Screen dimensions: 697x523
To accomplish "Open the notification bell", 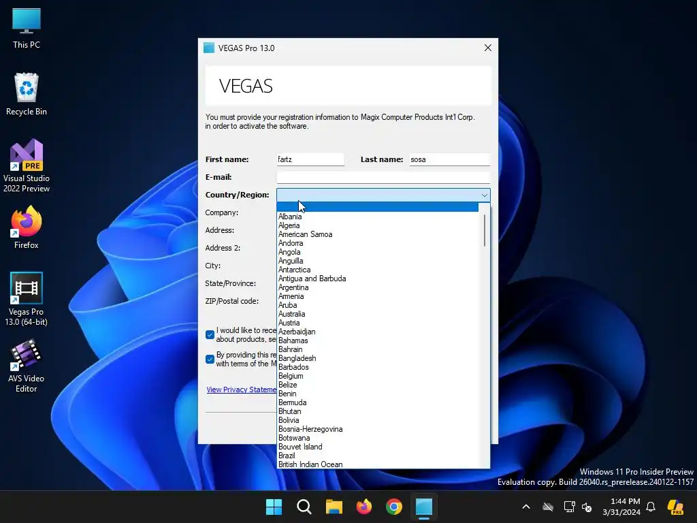I will pyautogui.click(x=651, y=507).
